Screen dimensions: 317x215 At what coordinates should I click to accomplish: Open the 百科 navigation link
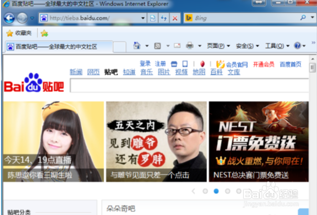pos(216,72)
